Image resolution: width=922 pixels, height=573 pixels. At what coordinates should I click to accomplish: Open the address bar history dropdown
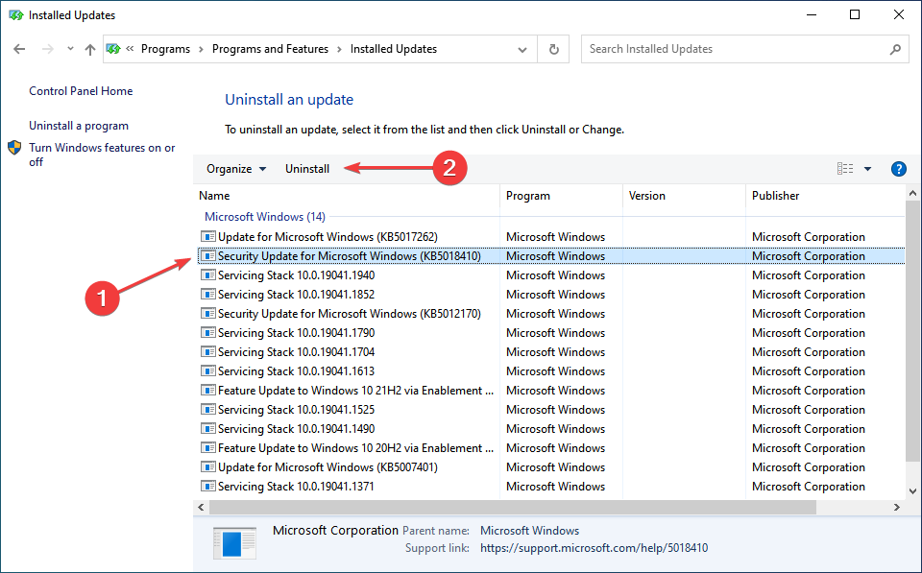[x=522, y=48]
